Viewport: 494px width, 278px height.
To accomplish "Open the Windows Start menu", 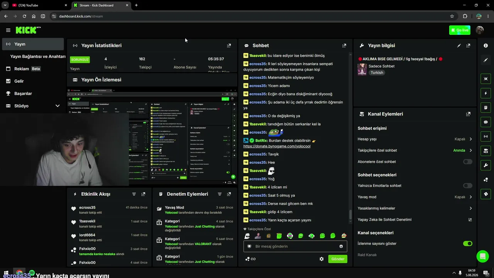I will (7, 273).
